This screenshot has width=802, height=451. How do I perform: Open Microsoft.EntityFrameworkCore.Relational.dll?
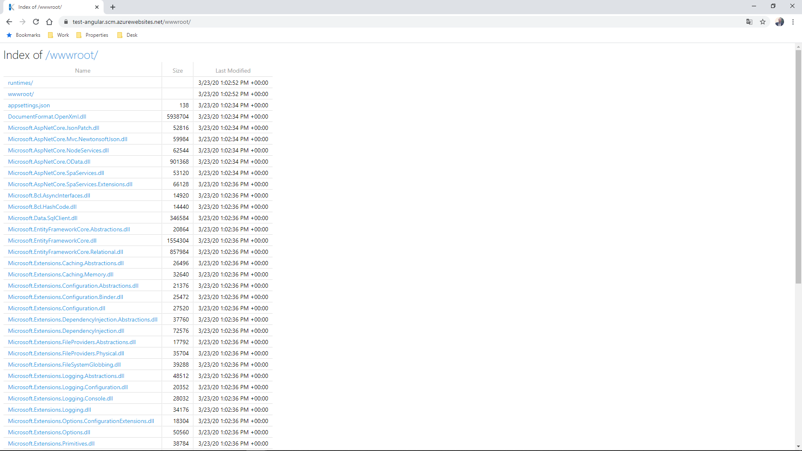coord(66,252)
